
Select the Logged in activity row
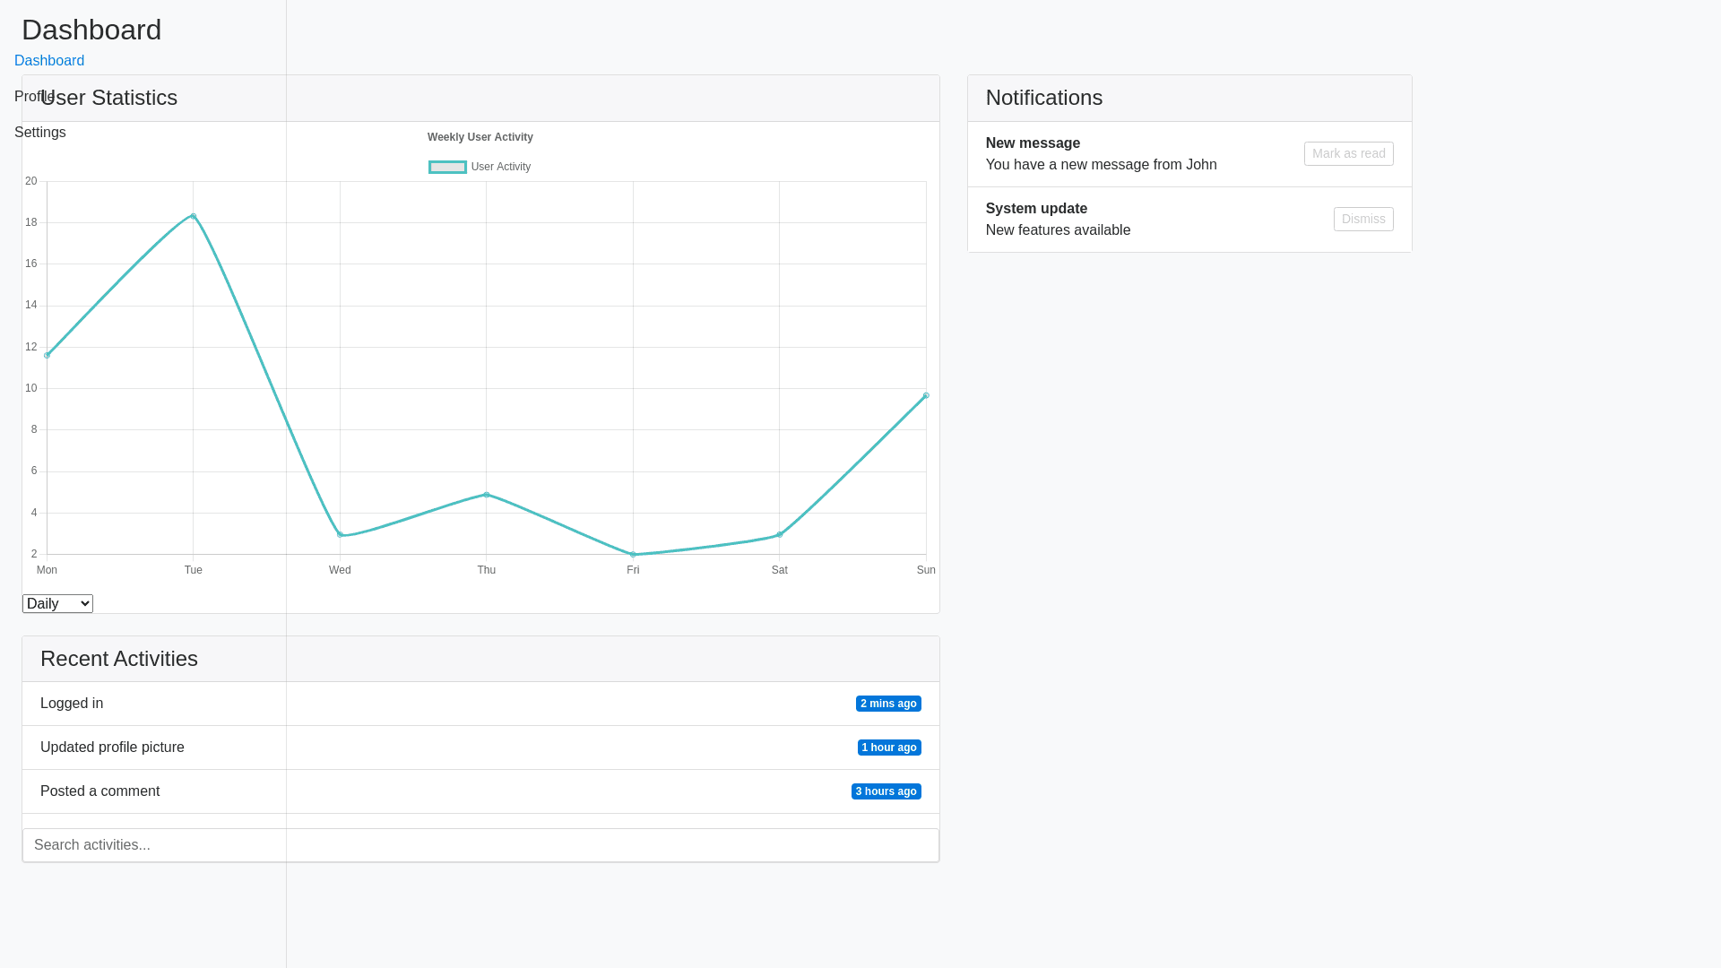click(71, 704)
